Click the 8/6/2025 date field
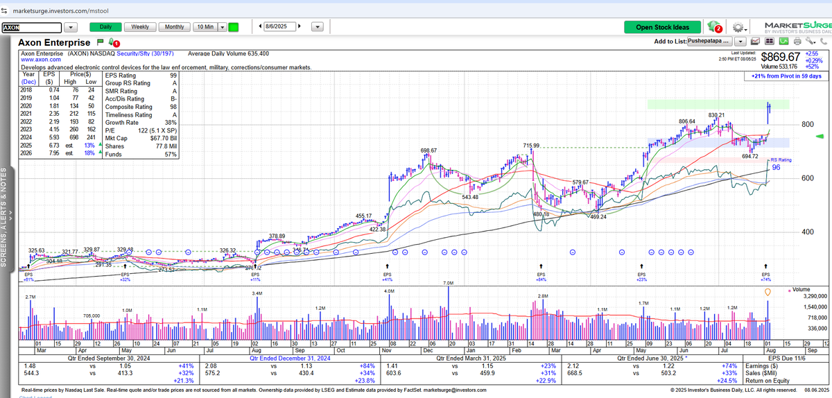This screenshot has height=398, width=832. tap(279, 27)
